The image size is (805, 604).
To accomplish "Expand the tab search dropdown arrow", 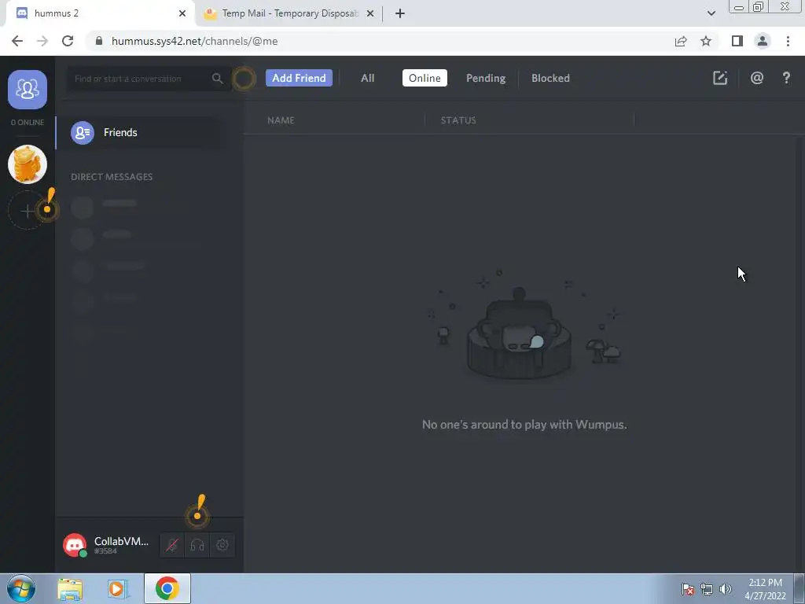I will [x=711, y=13].
